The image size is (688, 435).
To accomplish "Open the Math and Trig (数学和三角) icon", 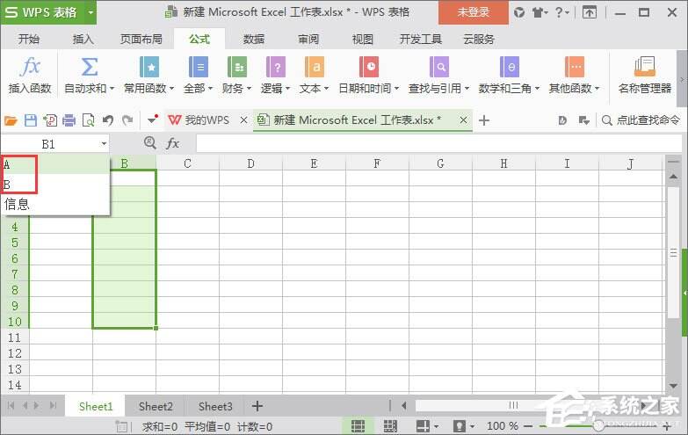I will pos(509,67).
